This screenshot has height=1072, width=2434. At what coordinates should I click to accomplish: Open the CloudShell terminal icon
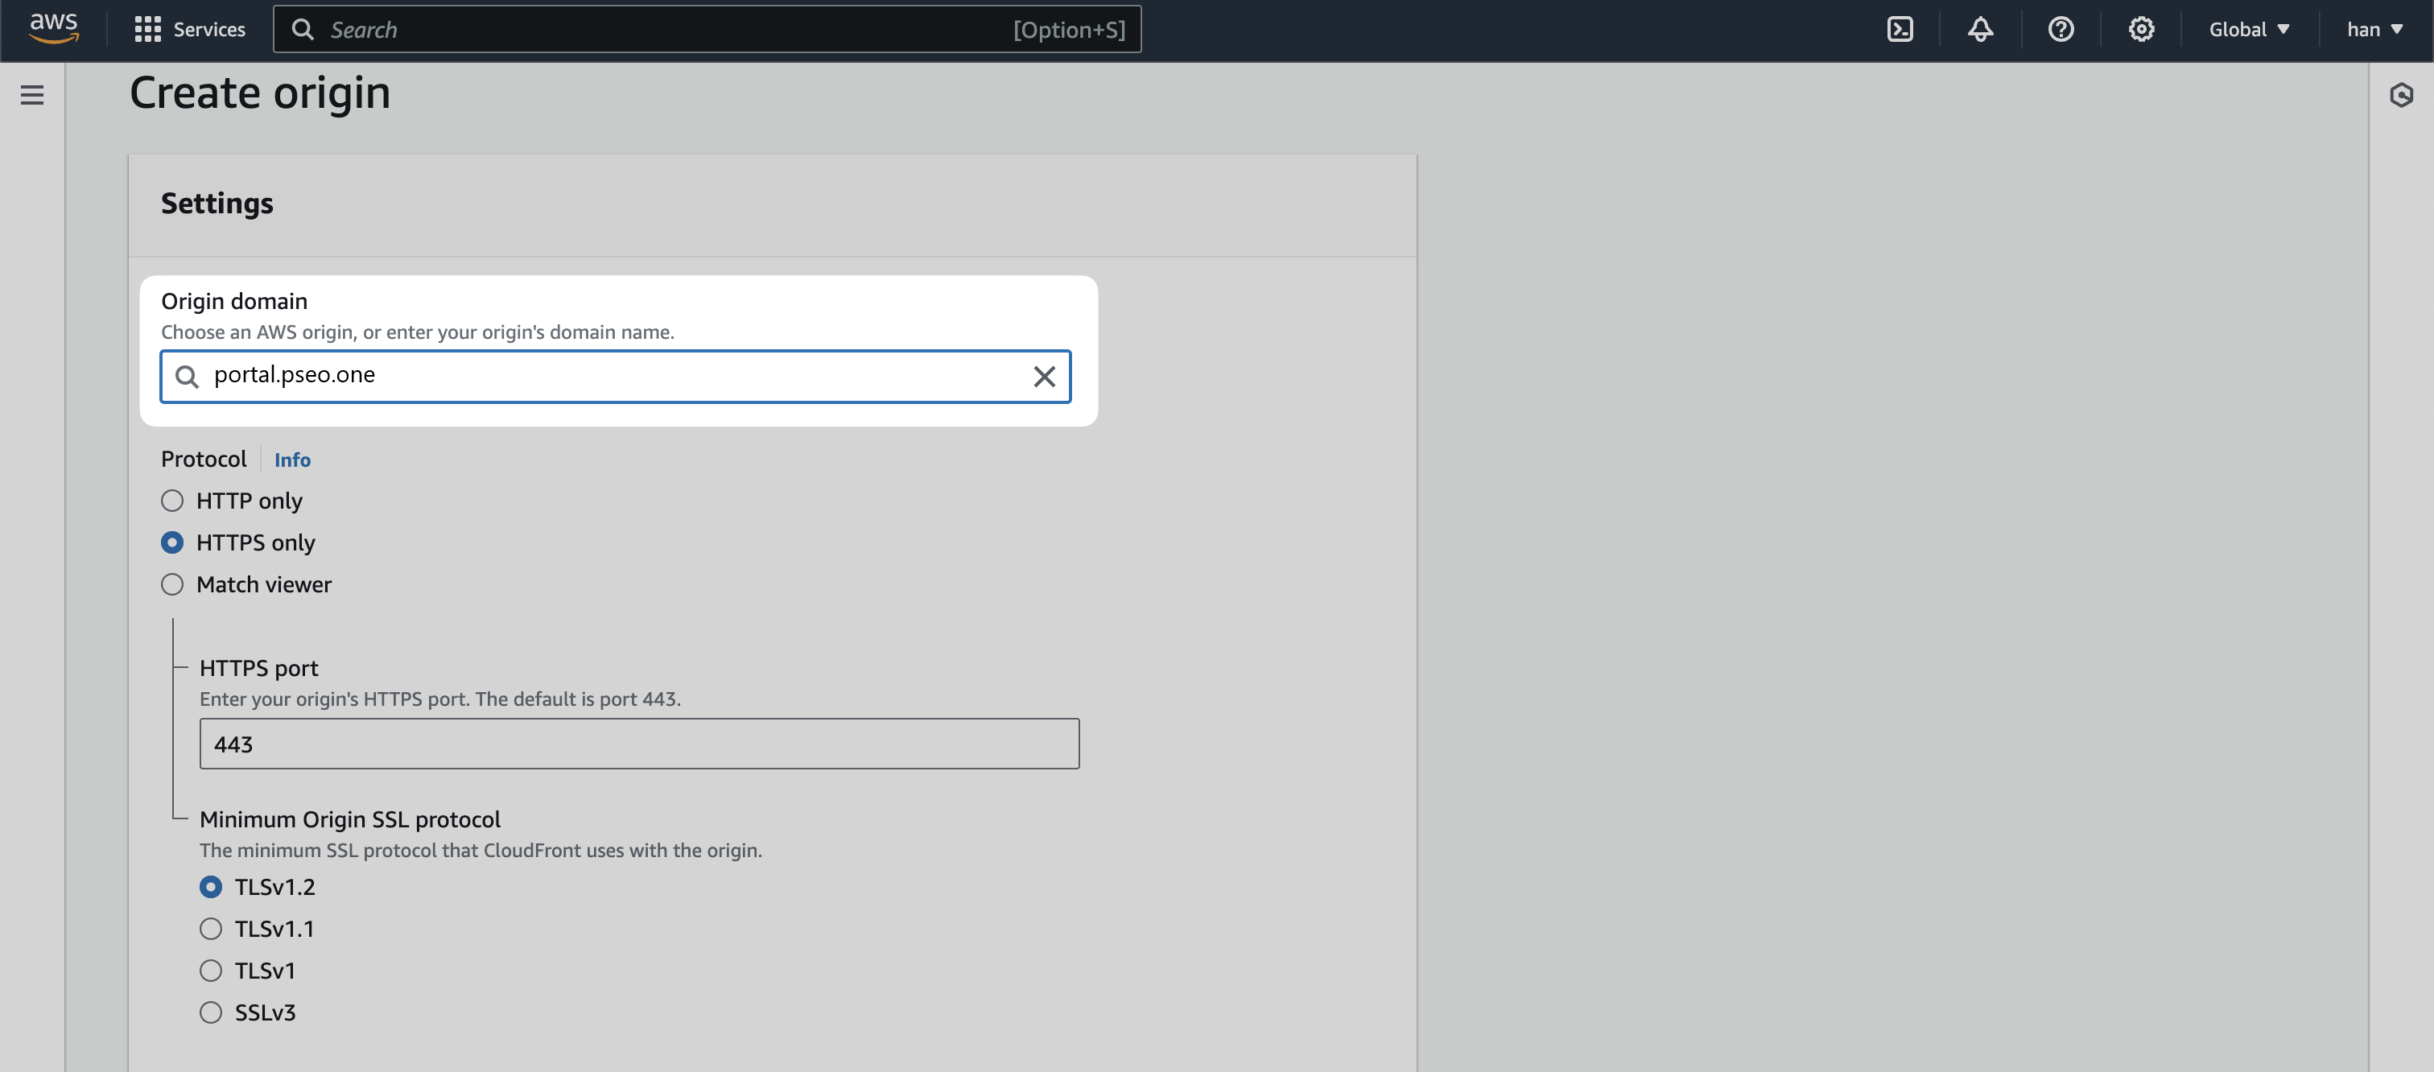click(x=1900, y=29)
